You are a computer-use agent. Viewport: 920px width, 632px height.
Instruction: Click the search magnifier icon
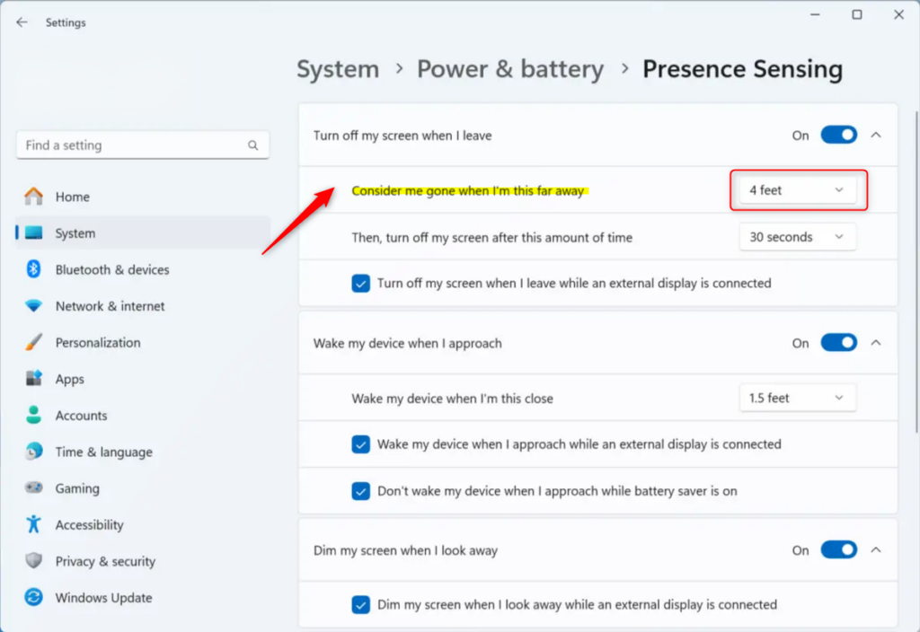pos(252,145)
